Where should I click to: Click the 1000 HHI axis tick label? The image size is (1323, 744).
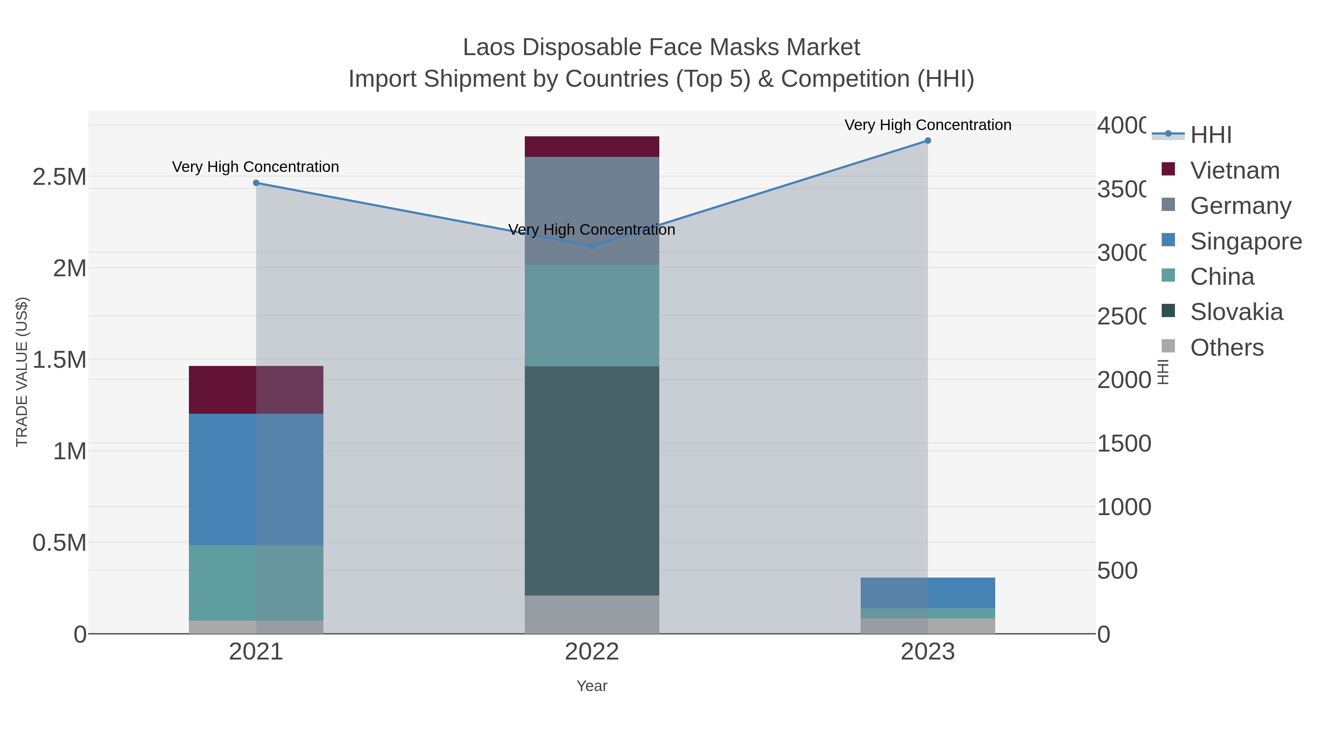[1124, 507]
